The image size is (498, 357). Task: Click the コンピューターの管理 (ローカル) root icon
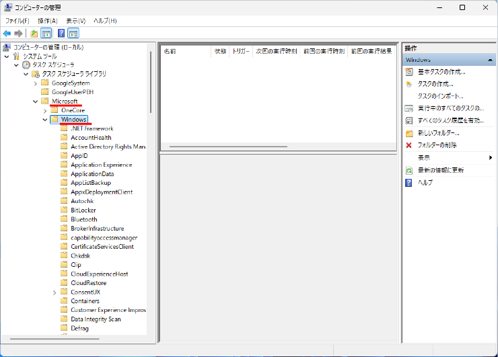point(7,47)
